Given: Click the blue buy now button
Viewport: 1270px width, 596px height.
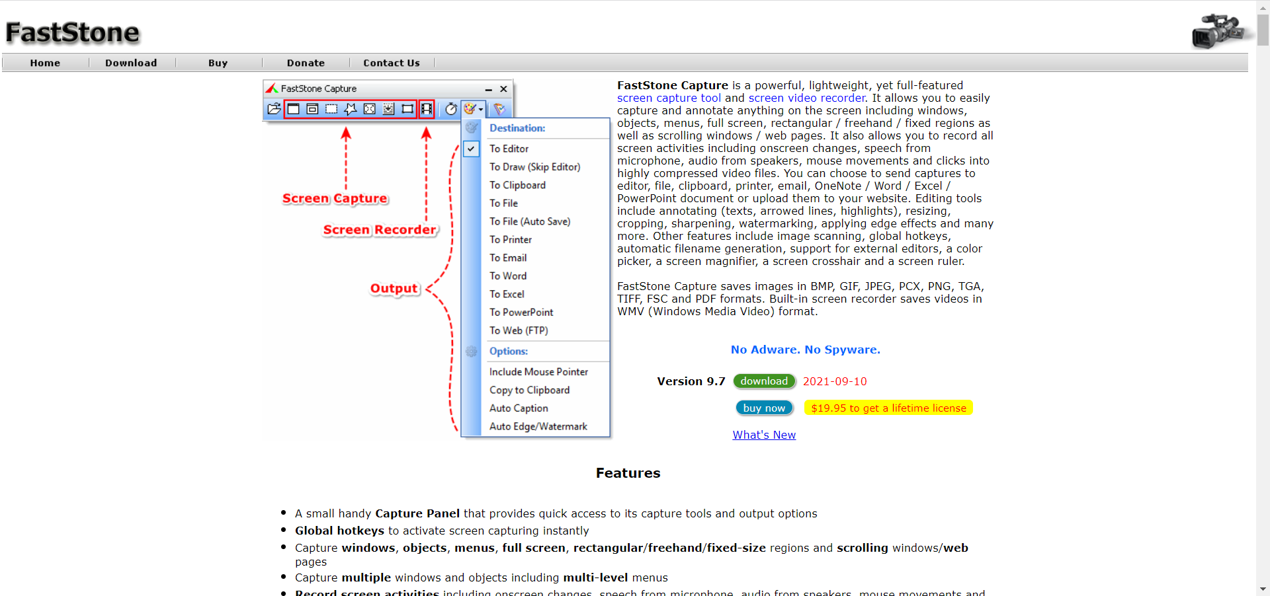Looking at the screenshot, I should [764, 408].
